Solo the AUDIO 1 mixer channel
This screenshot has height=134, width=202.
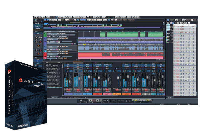click(x=66, y=88)
